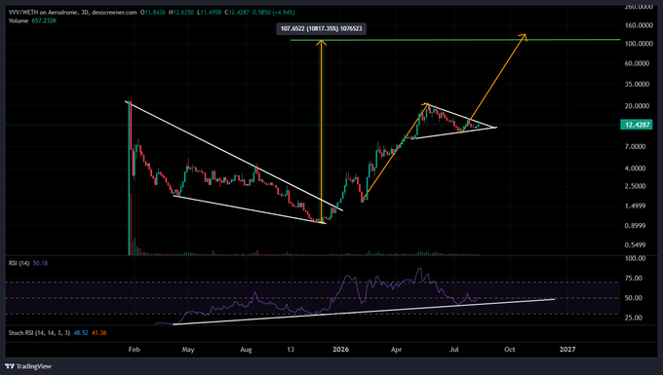Click the 35.0000 price axis label
Screen dimensions: 663x375
pyautogui.click(x=637, y=84)
